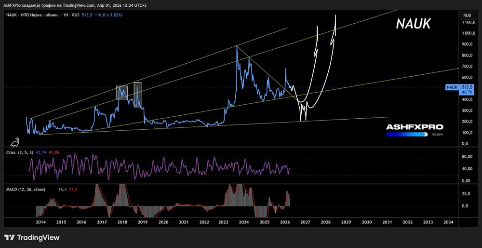Click the MACD signal value 21,4
This screenshot has width=482, height=248.
[x=72, y=190]
